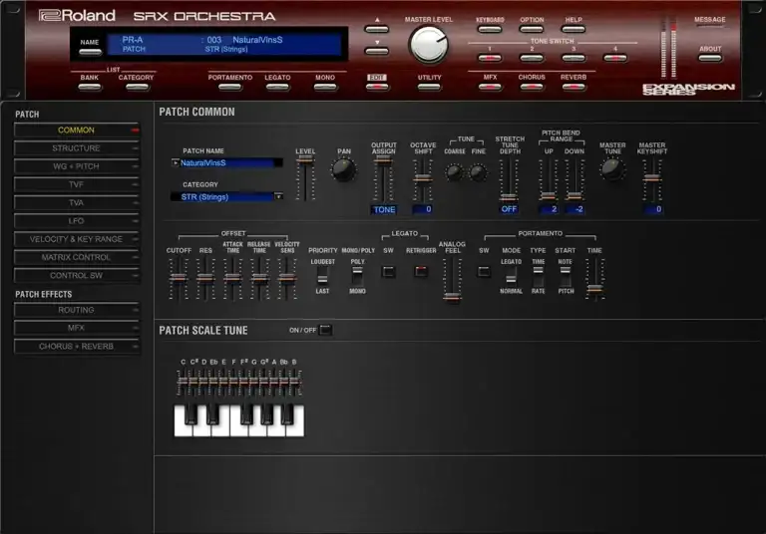The height and width of the screenshot is (534, 766).
Task: Click the STRETCH TUNE DEPTH slider
Action: pyautogui.click(x=509, y=178)
